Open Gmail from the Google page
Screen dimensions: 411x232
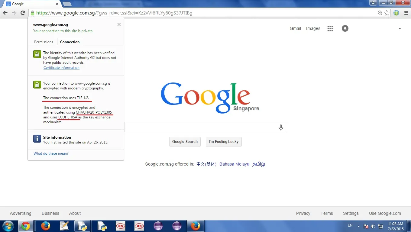click(295, 28)
